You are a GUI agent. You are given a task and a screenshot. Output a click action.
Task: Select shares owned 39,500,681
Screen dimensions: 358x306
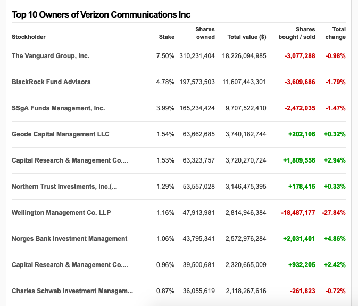click(198, 265)
